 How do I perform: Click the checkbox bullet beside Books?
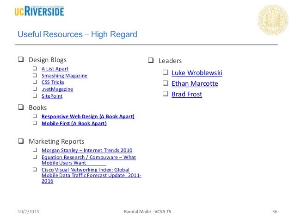21,107
